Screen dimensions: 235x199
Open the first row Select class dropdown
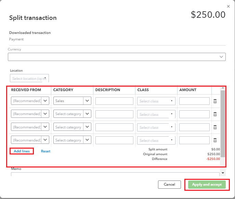tap(156, 101)
